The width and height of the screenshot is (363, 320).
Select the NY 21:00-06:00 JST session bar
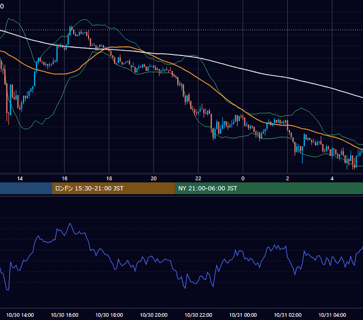point(269,188)
